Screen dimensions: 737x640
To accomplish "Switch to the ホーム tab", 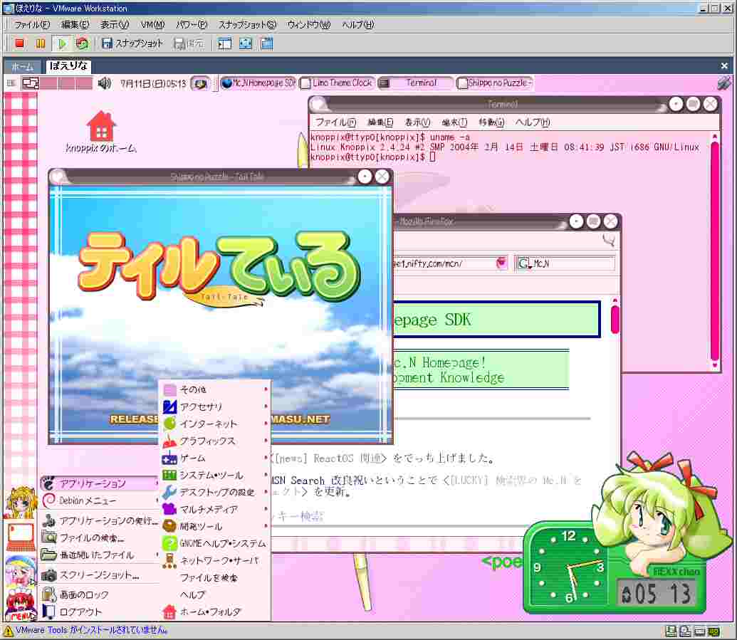I will click(22, 66).
